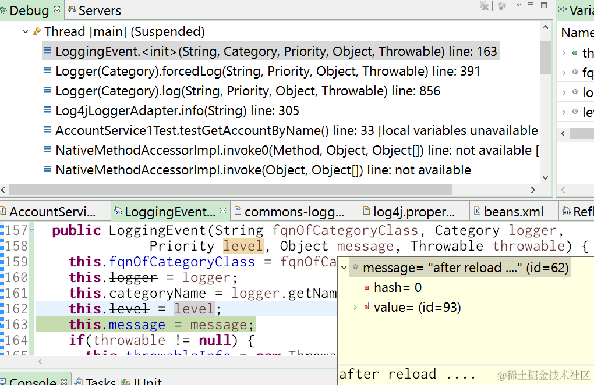Select value= (id=93) in hover popup

point(418,308)
